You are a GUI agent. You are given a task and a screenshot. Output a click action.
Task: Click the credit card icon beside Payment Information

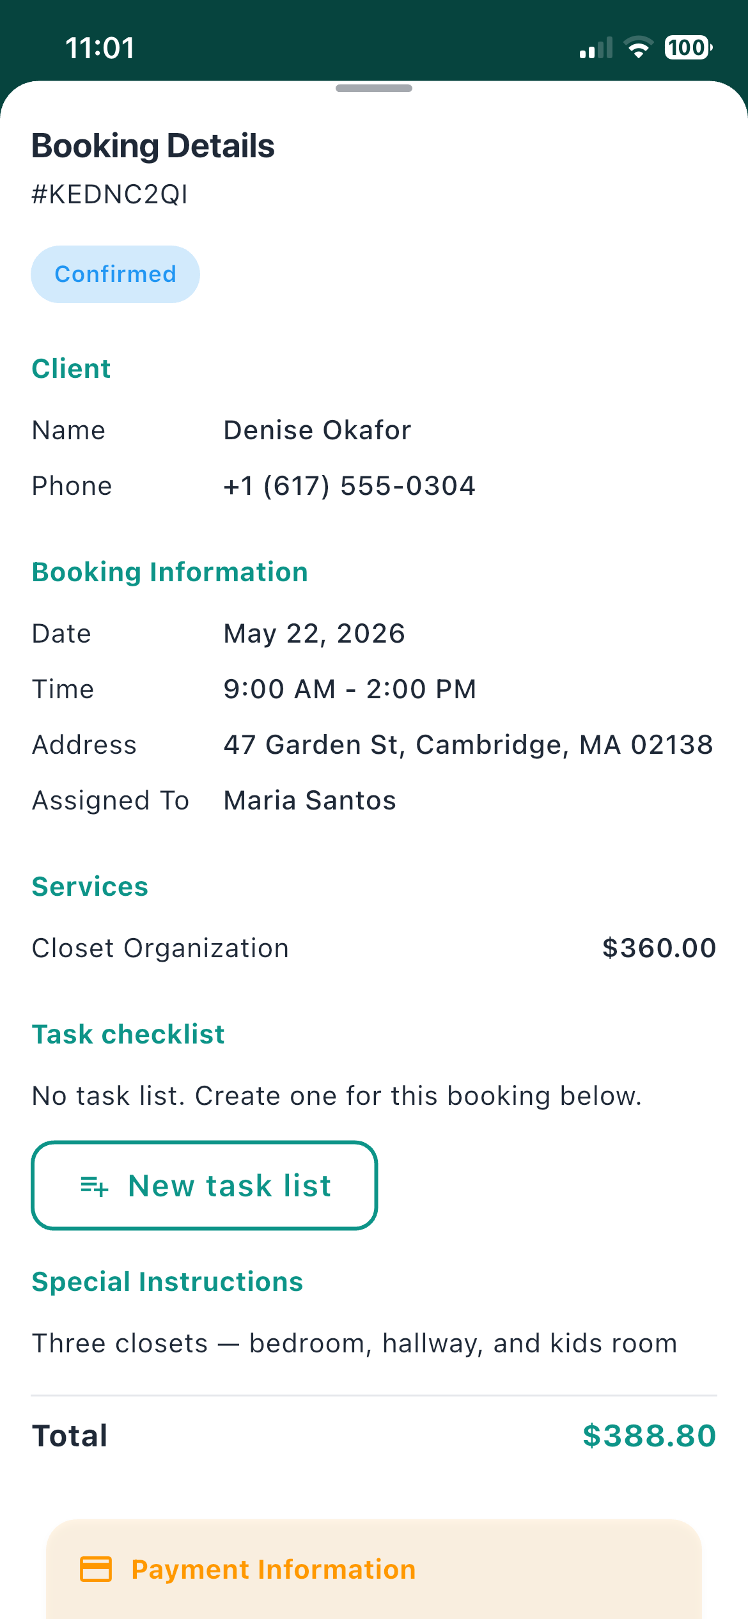(96, 1569)
